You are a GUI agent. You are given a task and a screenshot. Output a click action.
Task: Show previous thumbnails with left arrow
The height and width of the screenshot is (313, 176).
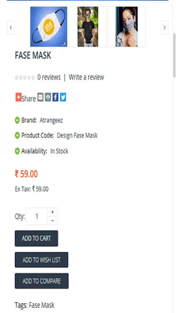[11, 27]
